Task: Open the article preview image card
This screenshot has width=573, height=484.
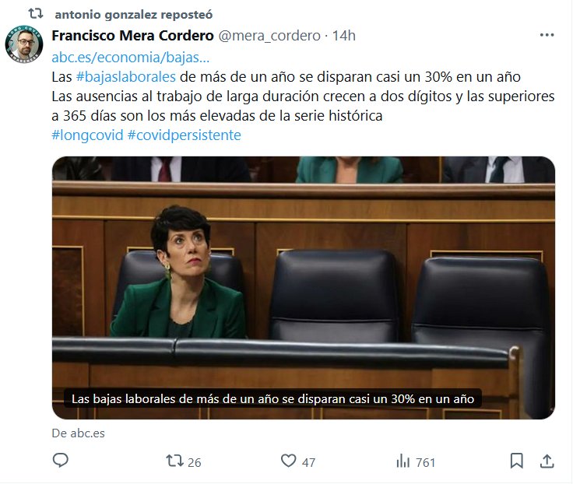Action: click(304, 288)
